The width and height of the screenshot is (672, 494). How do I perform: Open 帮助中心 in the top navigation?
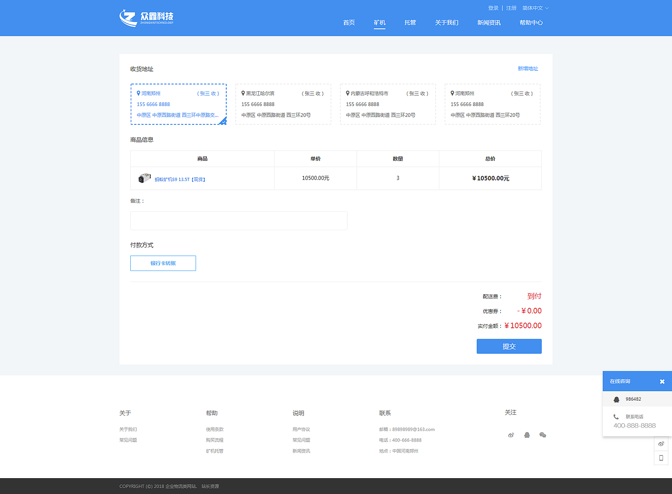click(x=531, y=23)
